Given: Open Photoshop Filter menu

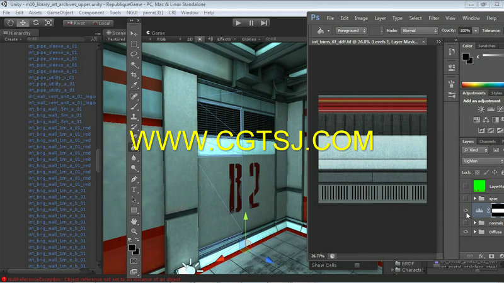Looking at the screenshot, I should [x=433, y=18].
